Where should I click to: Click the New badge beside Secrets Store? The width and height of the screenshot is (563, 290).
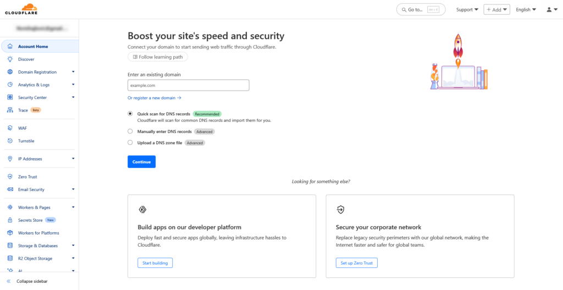coord(50,220)
